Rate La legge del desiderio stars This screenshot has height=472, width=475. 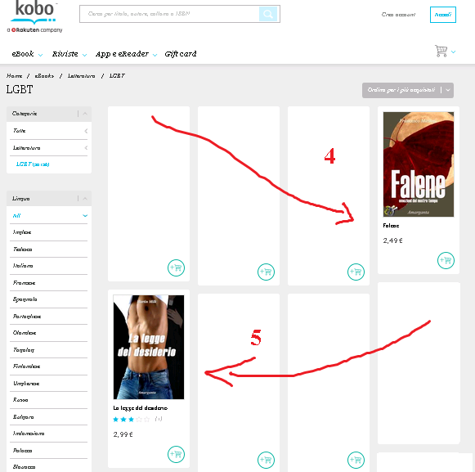pyautogui.click(x=131, y=420)
